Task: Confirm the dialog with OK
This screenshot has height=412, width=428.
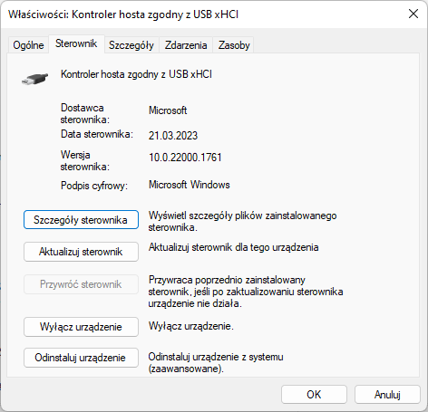Action: coord(314,394)
